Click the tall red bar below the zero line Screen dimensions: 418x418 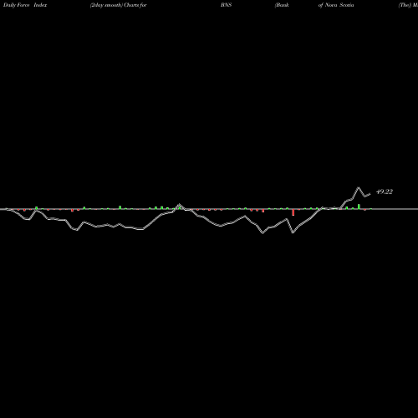tap(293, 212)
